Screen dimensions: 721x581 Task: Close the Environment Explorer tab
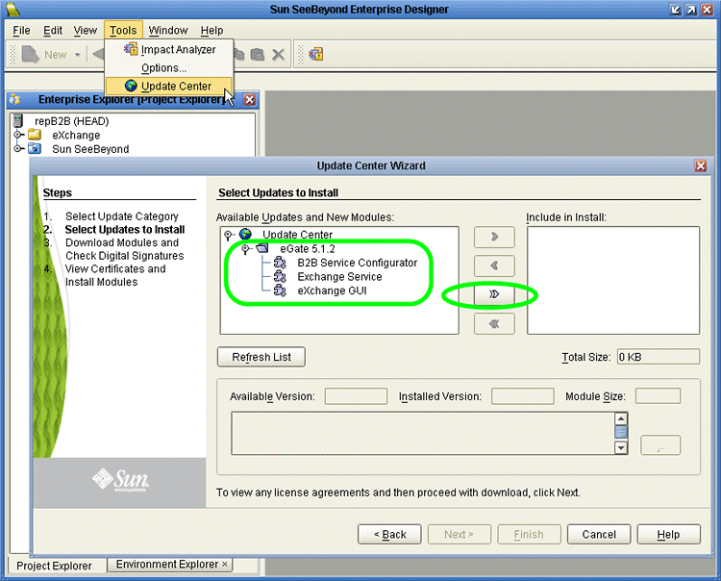225,564
